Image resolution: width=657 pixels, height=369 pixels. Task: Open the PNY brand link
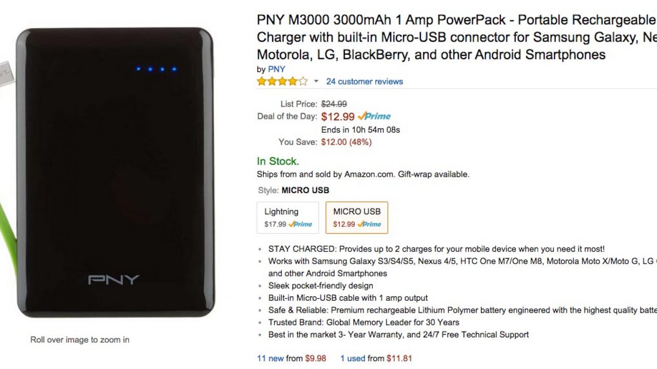276,69
